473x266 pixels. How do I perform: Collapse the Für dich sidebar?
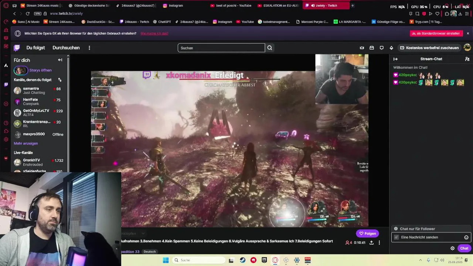(60, 60)
